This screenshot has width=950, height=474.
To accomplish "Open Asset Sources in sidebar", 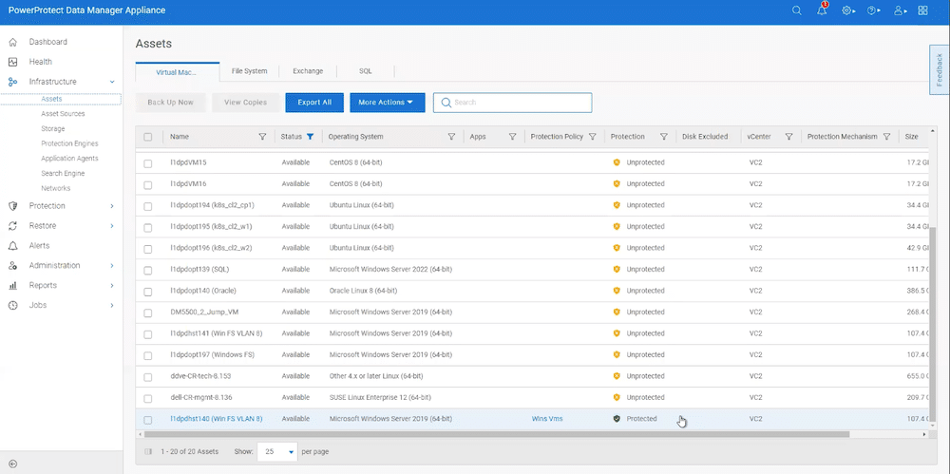I will [63, 114].
